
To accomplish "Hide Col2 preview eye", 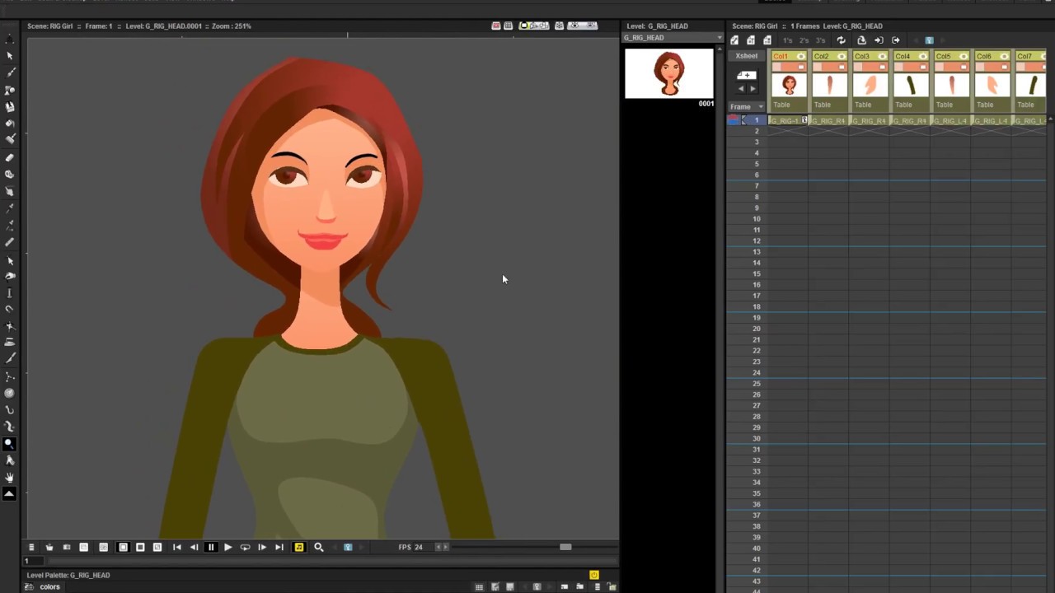I will 842,56.
